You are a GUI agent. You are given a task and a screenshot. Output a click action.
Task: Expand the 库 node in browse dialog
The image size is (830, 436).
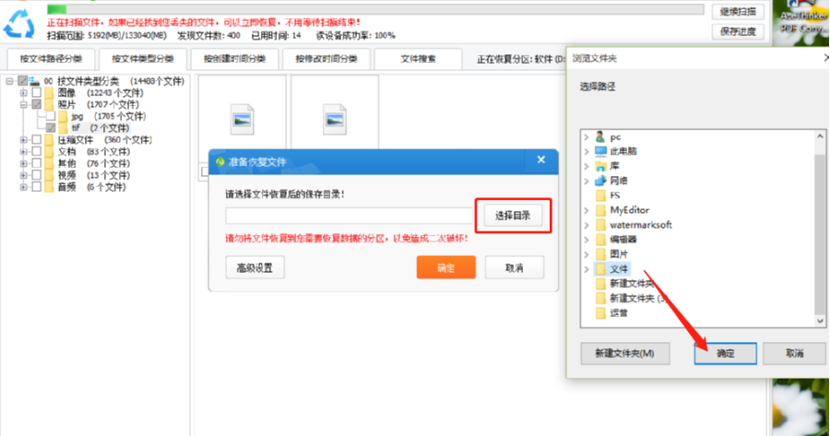point(587,166)
